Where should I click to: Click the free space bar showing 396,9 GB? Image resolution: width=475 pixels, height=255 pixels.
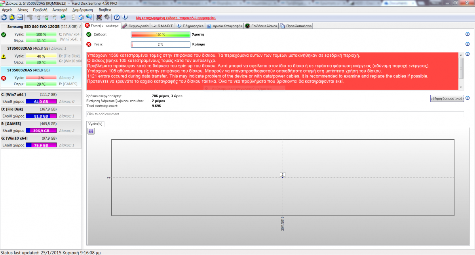(41, 131)
